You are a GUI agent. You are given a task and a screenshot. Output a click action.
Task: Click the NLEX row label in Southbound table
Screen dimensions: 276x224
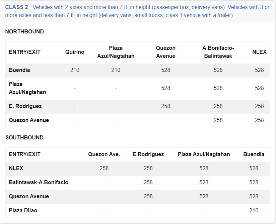pos(16,168)
